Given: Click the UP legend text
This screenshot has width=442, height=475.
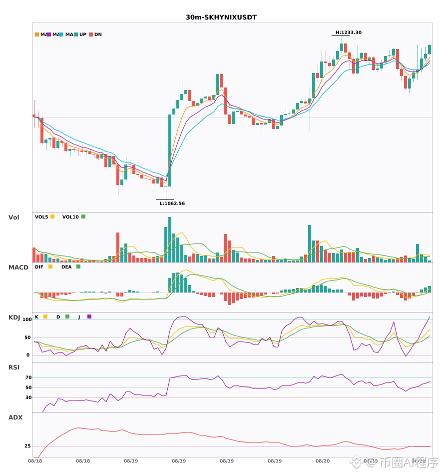Looking at the screenshot, I should point(83,34).
